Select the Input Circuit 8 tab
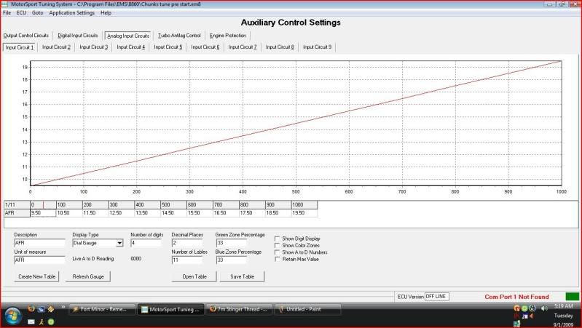The height and width of the screenshot is (328, 582). pos(280,47)
